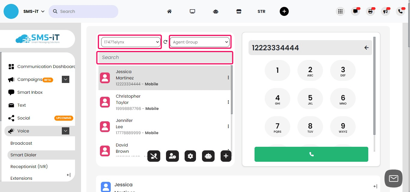Viewport: 410px width, 192px height.
Task: Open the apps grid icon in header
Action: 340,11
